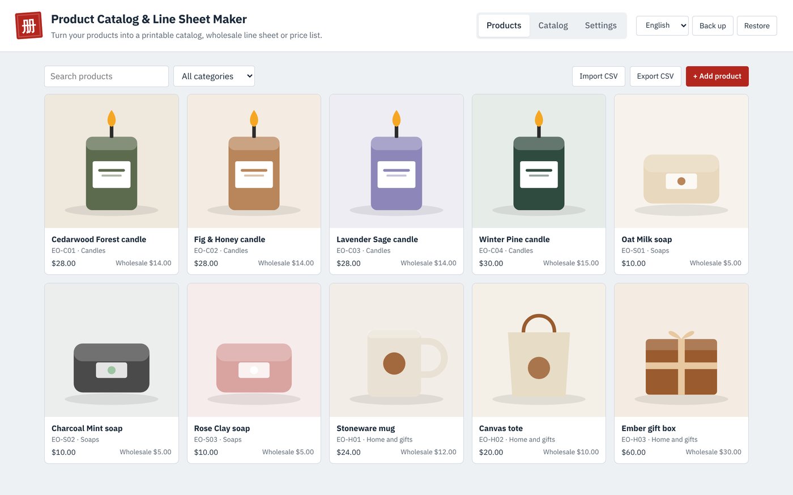Open the Fig & Honey candle image
The width and height of the screenshot is (793, 495).
254,161
